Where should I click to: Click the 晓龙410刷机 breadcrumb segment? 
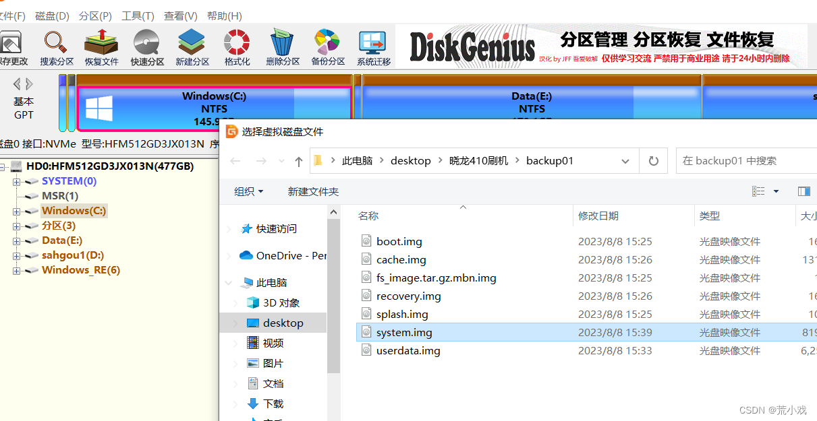[478, 161]
